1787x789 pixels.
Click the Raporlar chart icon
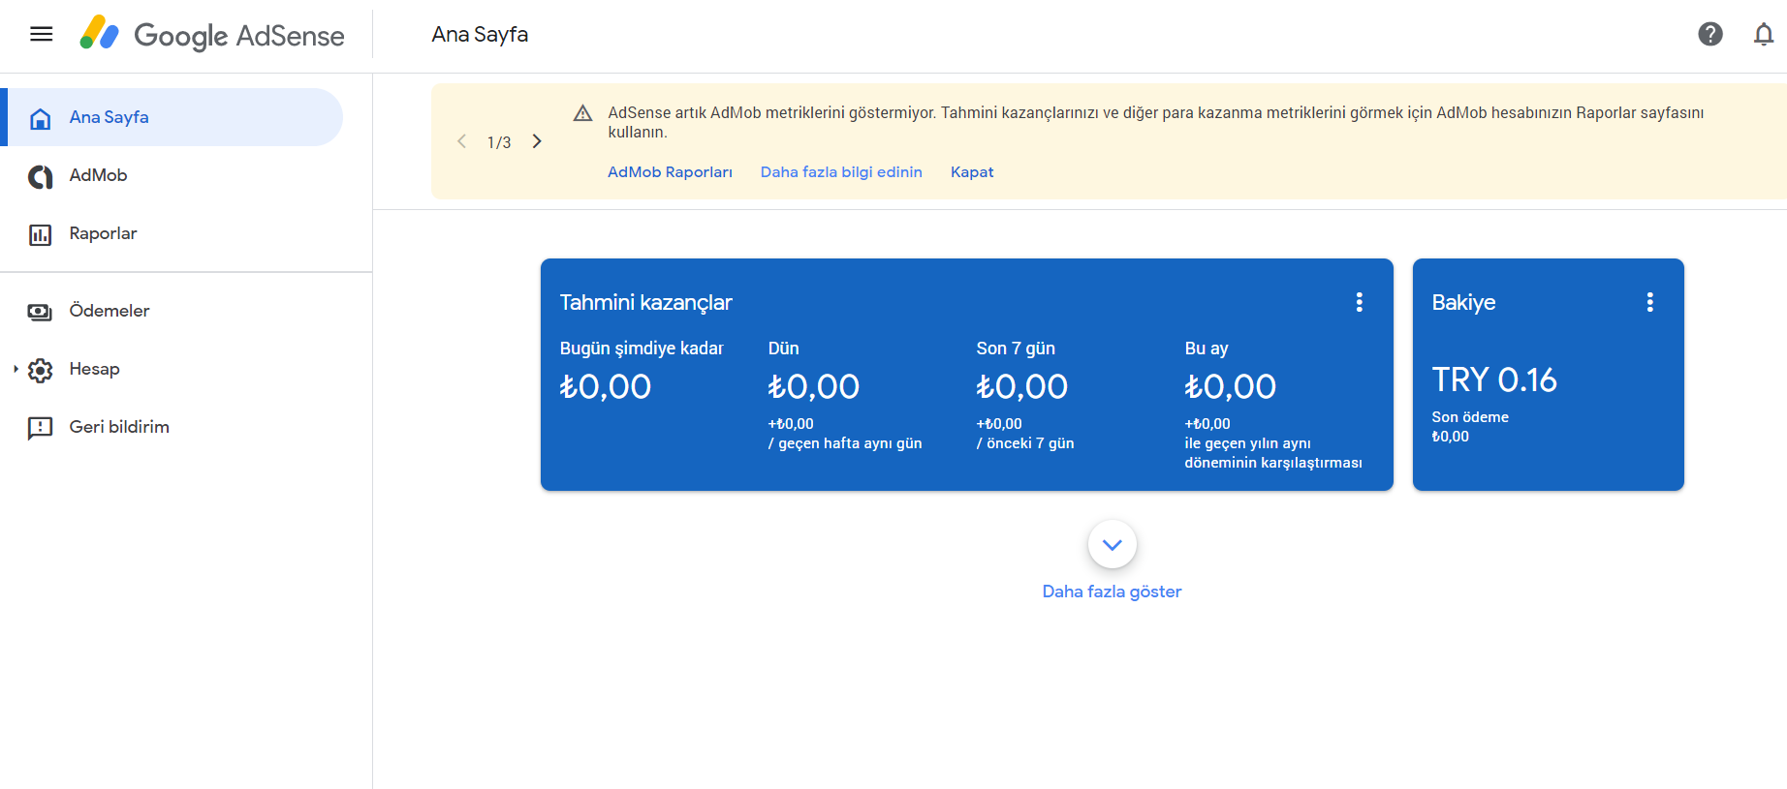pyautogui.click(x=40, y=234)
